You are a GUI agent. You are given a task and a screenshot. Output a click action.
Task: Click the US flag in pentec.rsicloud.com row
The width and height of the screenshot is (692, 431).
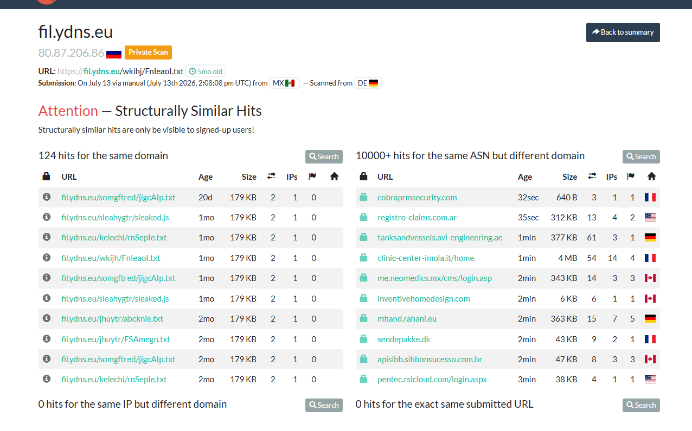tap(650, 380)
